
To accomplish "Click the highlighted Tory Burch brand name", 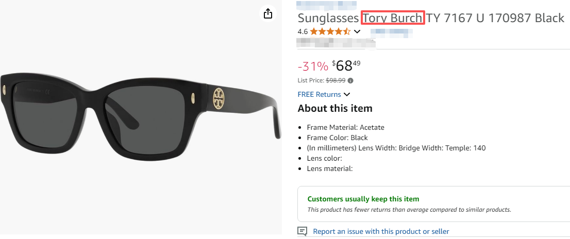I will (x=393, y=18).
